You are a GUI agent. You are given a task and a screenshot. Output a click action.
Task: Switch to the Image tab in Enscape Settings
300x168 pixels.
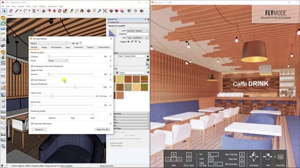[x=44, y=47]
